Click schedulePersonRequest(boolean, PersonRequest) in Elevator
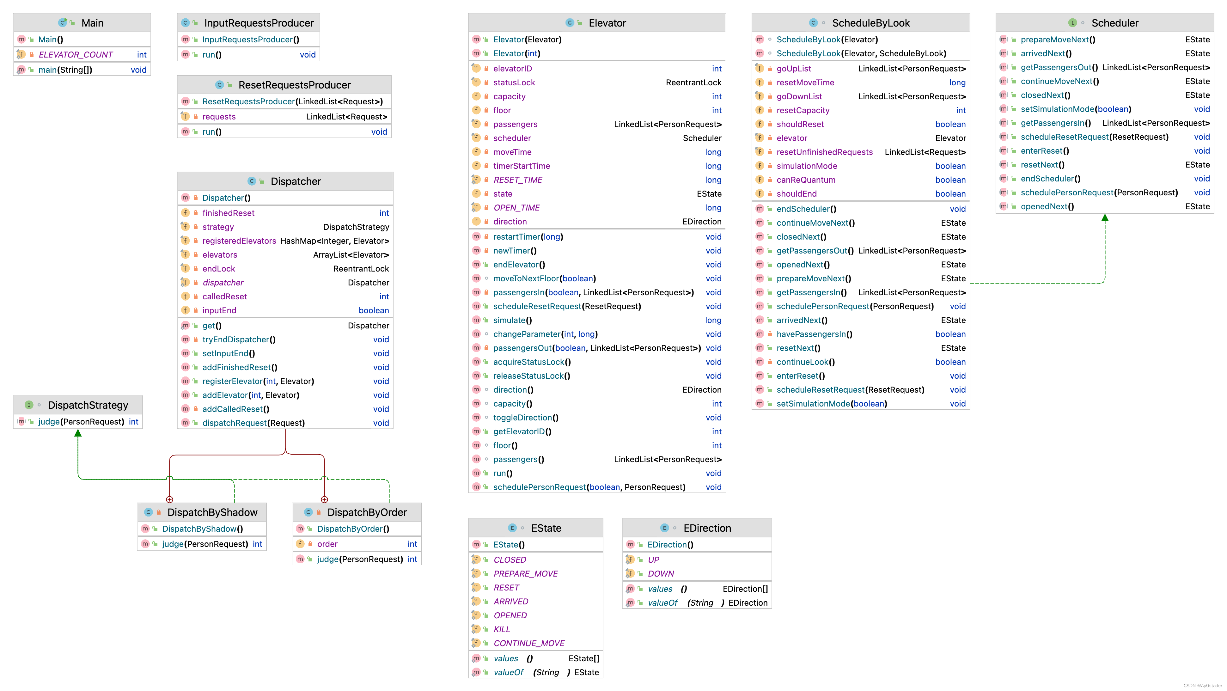 click(597, 487)
